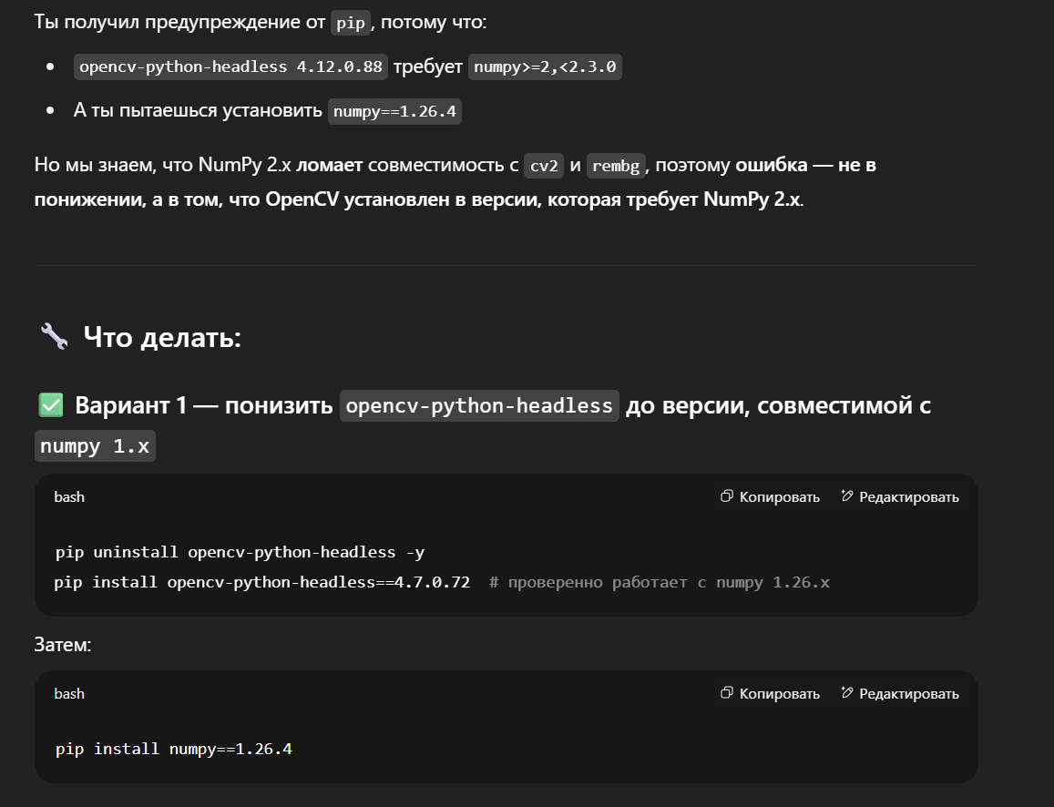Click the 'numpy==1.26.4' inline code in the bullet list
The width and height of the screenshot is (1054, 807).
click(394, 111)
